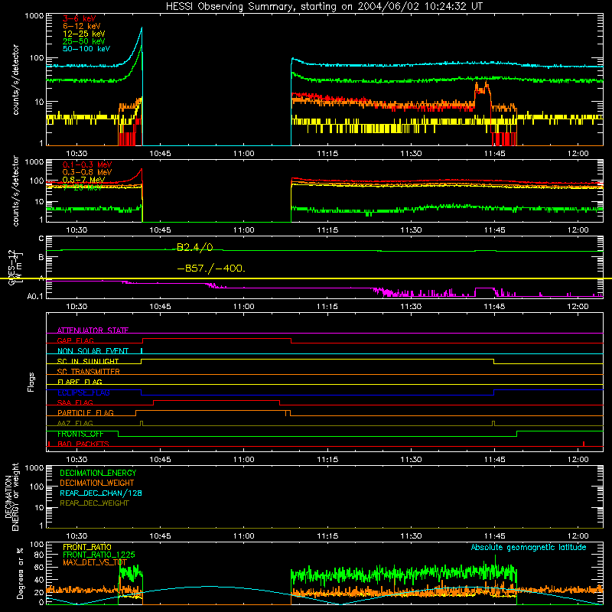This screenshot has height=612, width=612.
Task: Select the BAD_PACKETS flag label
Action: 83,444
